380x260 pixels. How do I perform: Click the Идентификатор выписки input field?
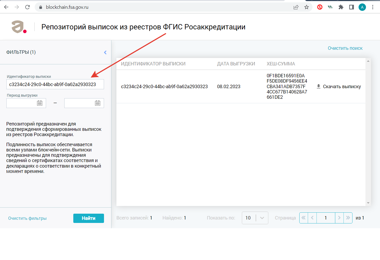[55, 84]
